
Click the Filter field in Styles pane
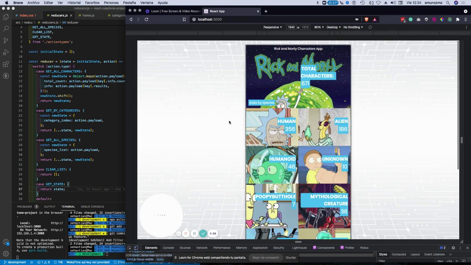coord(407,261)
